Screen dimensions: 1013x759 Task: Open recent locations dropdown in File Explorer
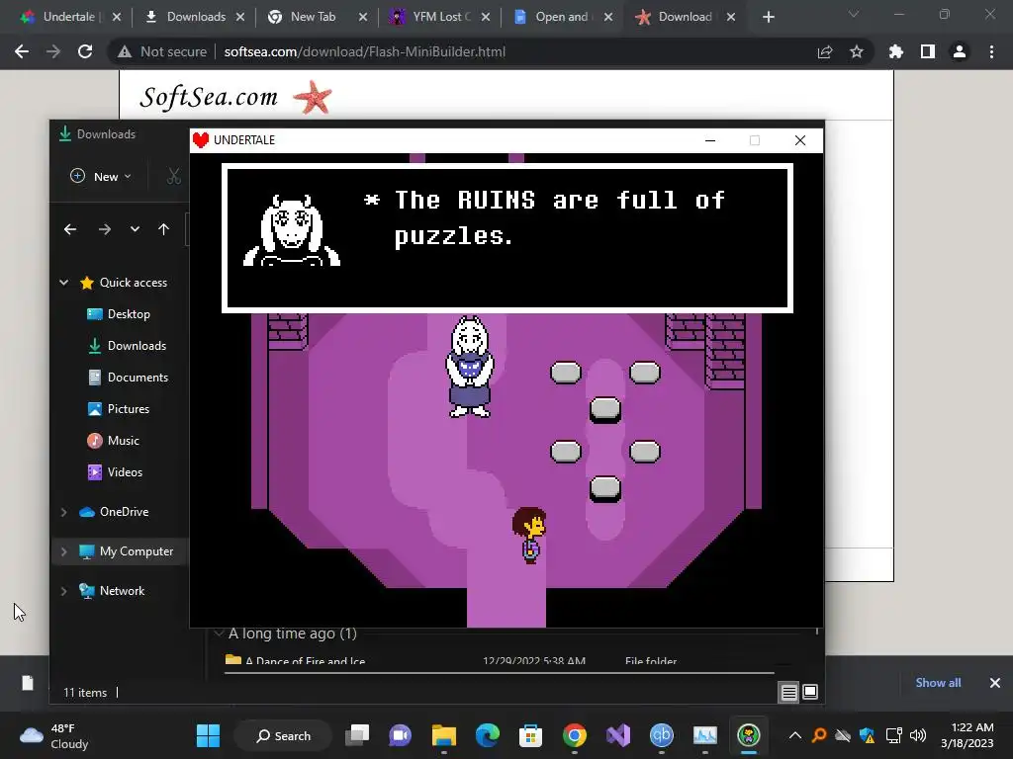pyautogui.click(x=135, y=229)
